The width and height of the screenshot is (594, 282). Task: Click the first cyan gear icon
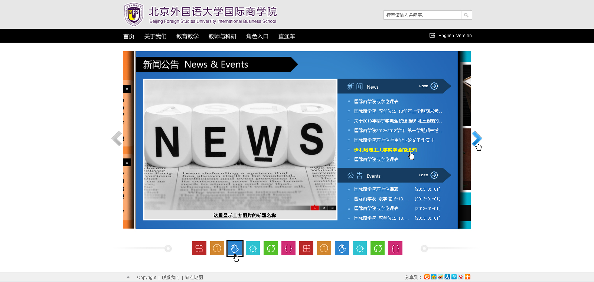tap(253, 248)
